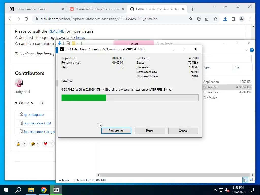Screen dimensions: 260x195
Task: Click Explorer new folder icon
Action: pyautogui.click(x=74, y=43)
